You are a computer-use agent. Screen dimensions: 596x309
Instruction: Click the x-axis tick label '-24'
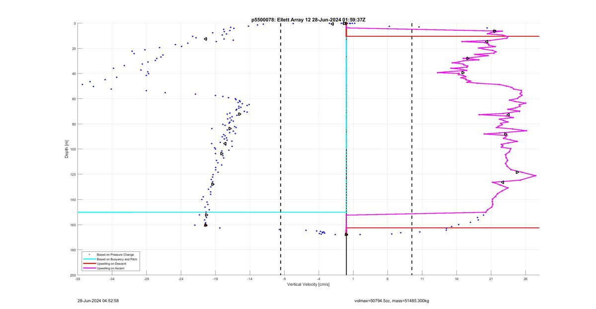click(181, 279)
